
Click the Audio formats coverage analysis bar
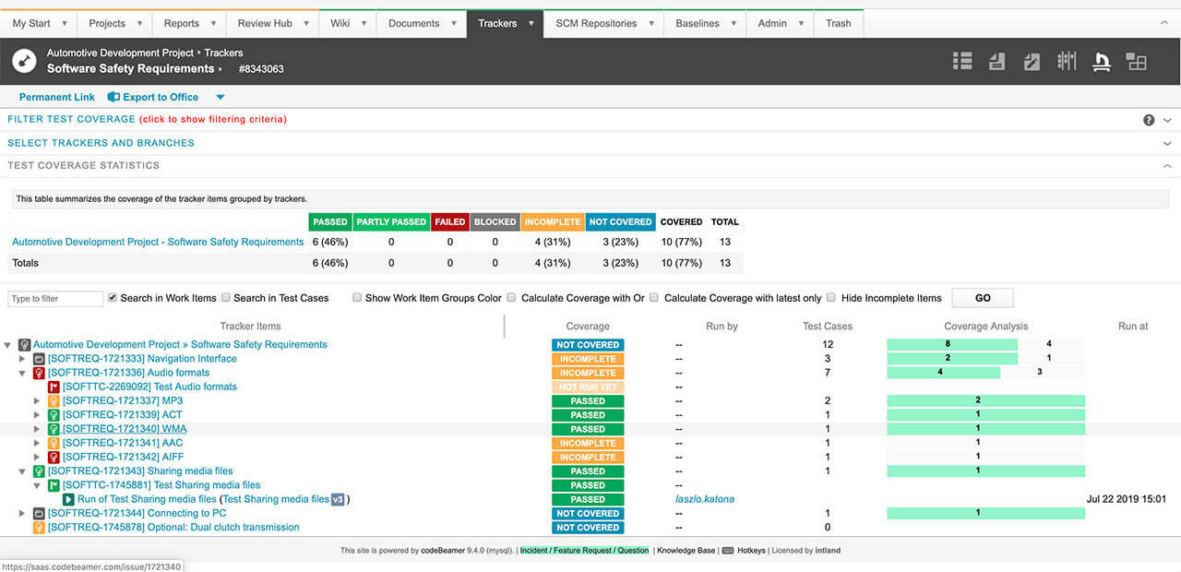[x=985, y=373]
